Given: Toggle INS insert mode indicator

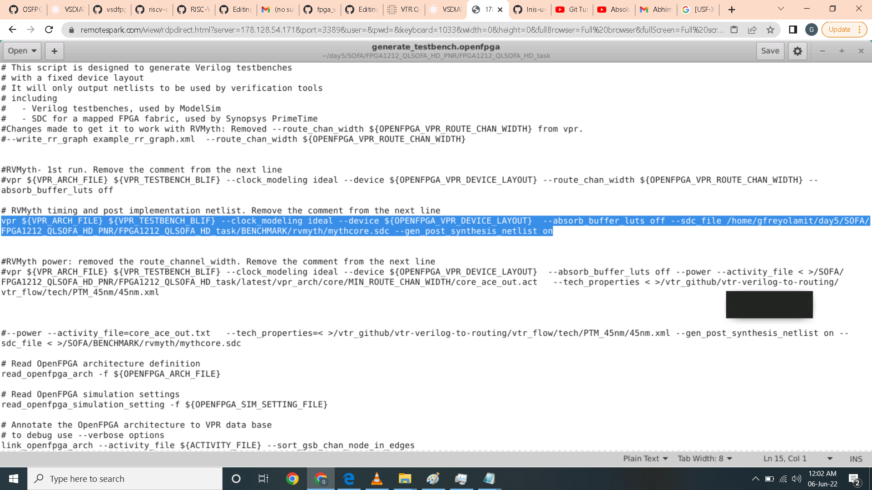Looking at the screenshot, I should click(x=856, y=459).
